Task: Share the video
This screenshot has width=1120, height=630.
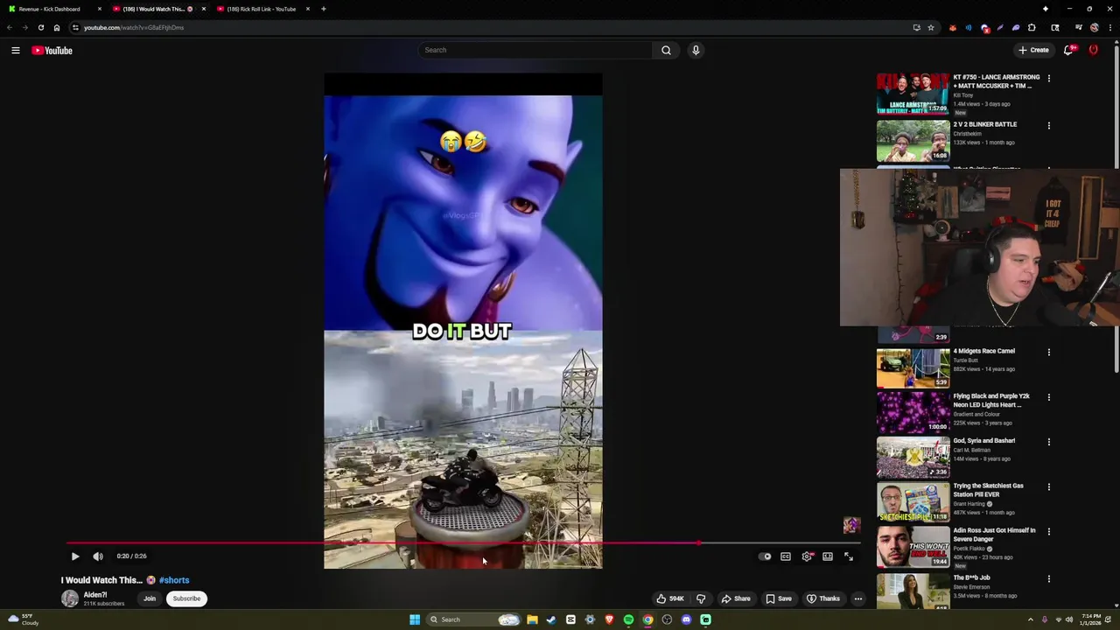Action: click(x=736, y=598)
